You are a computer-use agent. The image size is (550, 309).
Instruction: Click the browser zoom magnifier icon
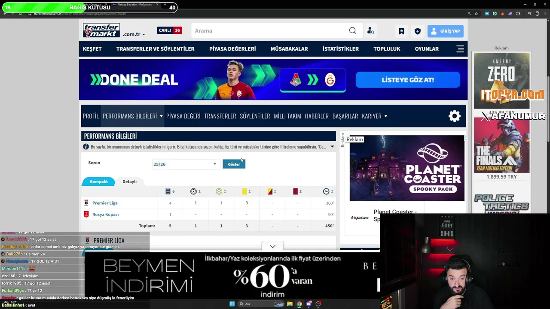(x=469, y=13)
